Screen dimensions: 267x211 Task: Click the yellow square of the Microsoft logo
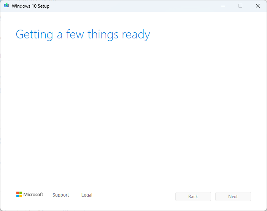tap(21, 196)
